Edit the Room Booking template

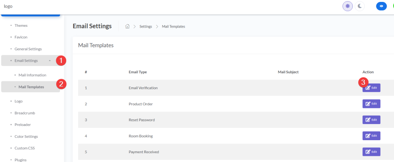(x=371, y=136)
